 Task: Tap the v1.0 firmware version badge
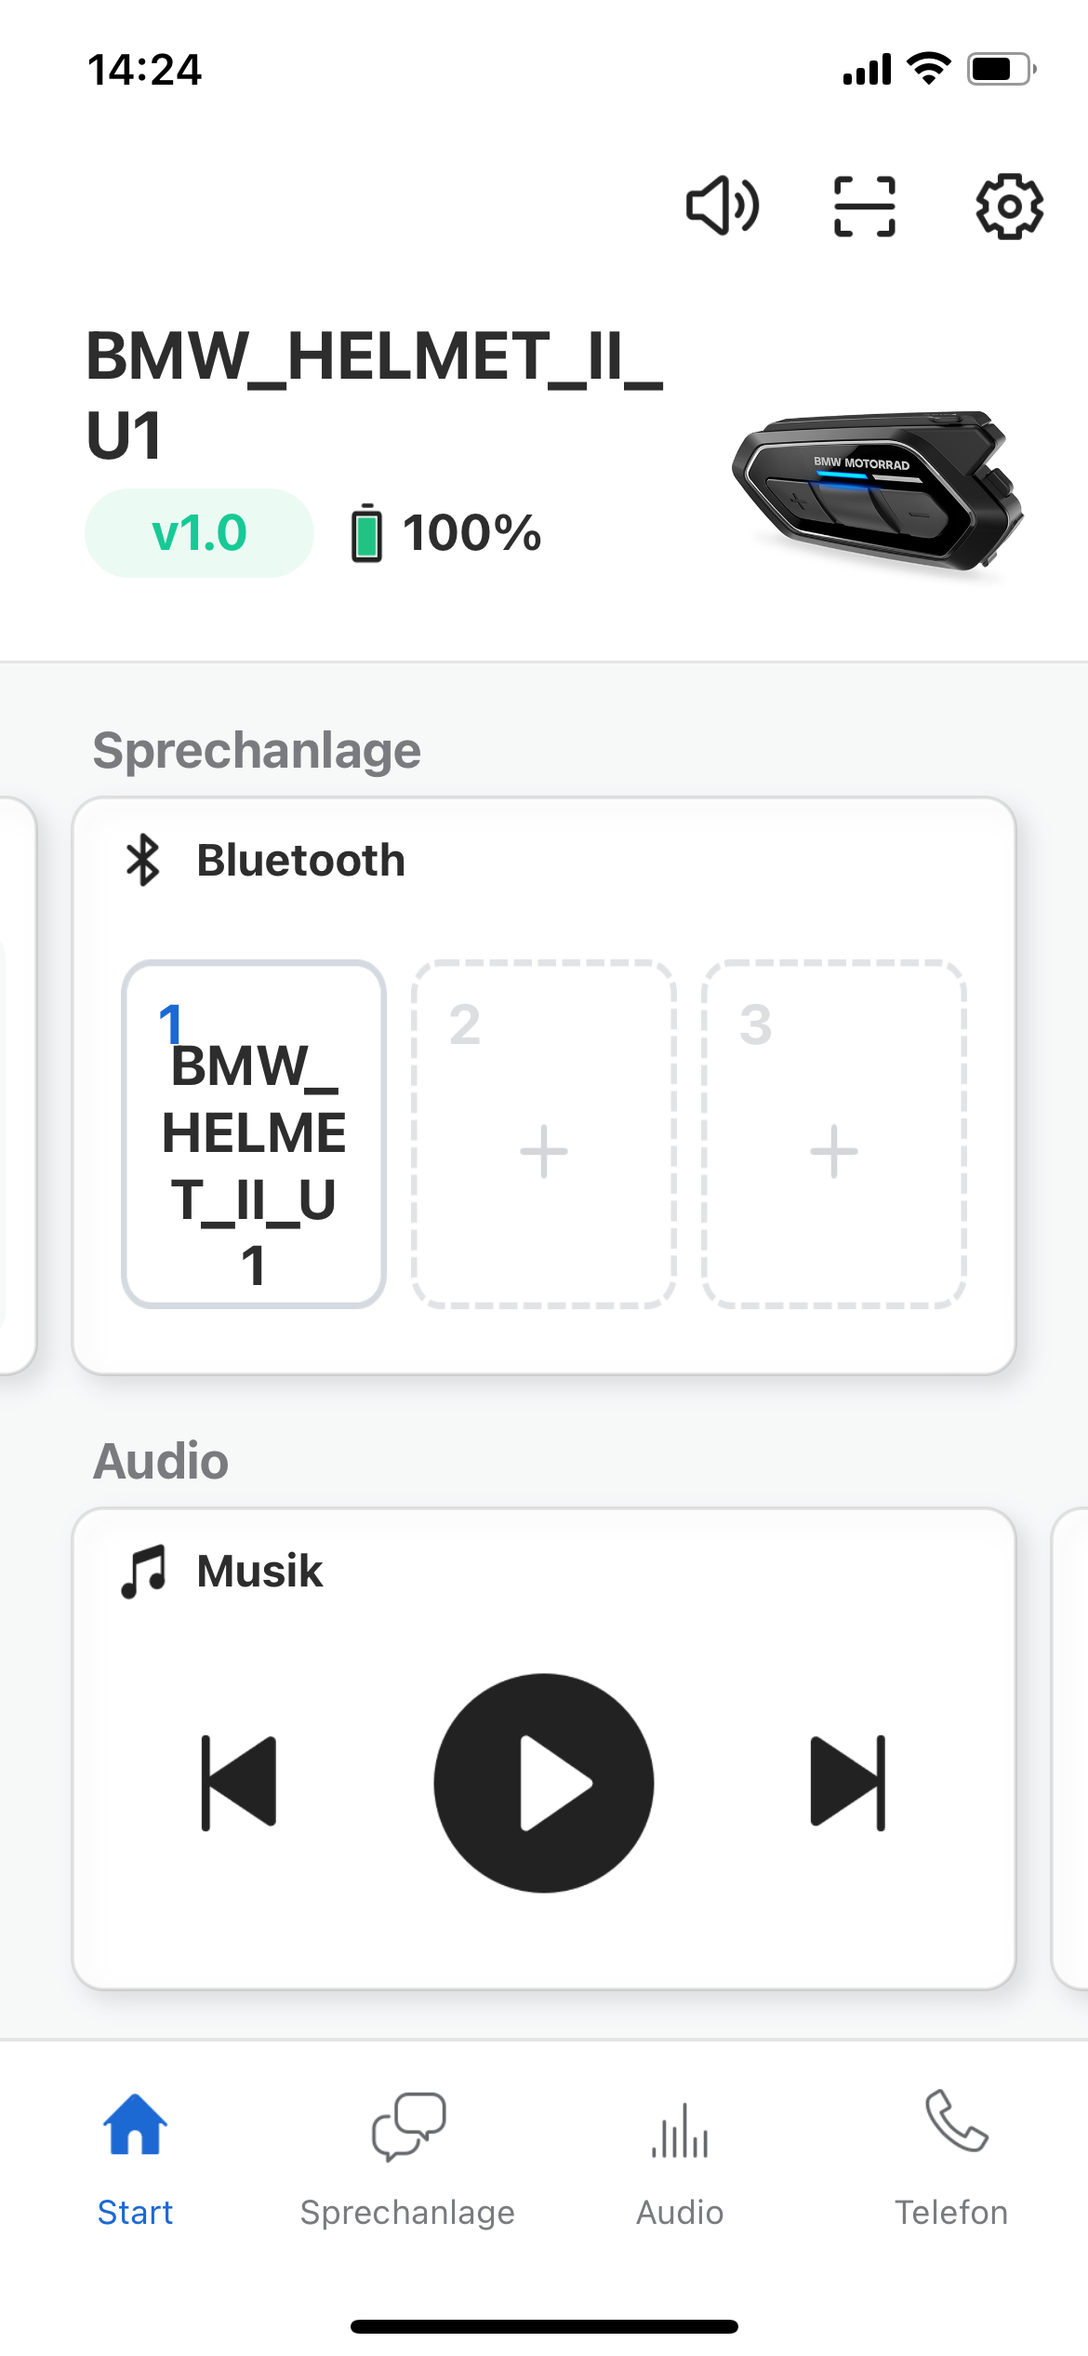(x=199, y=533)
